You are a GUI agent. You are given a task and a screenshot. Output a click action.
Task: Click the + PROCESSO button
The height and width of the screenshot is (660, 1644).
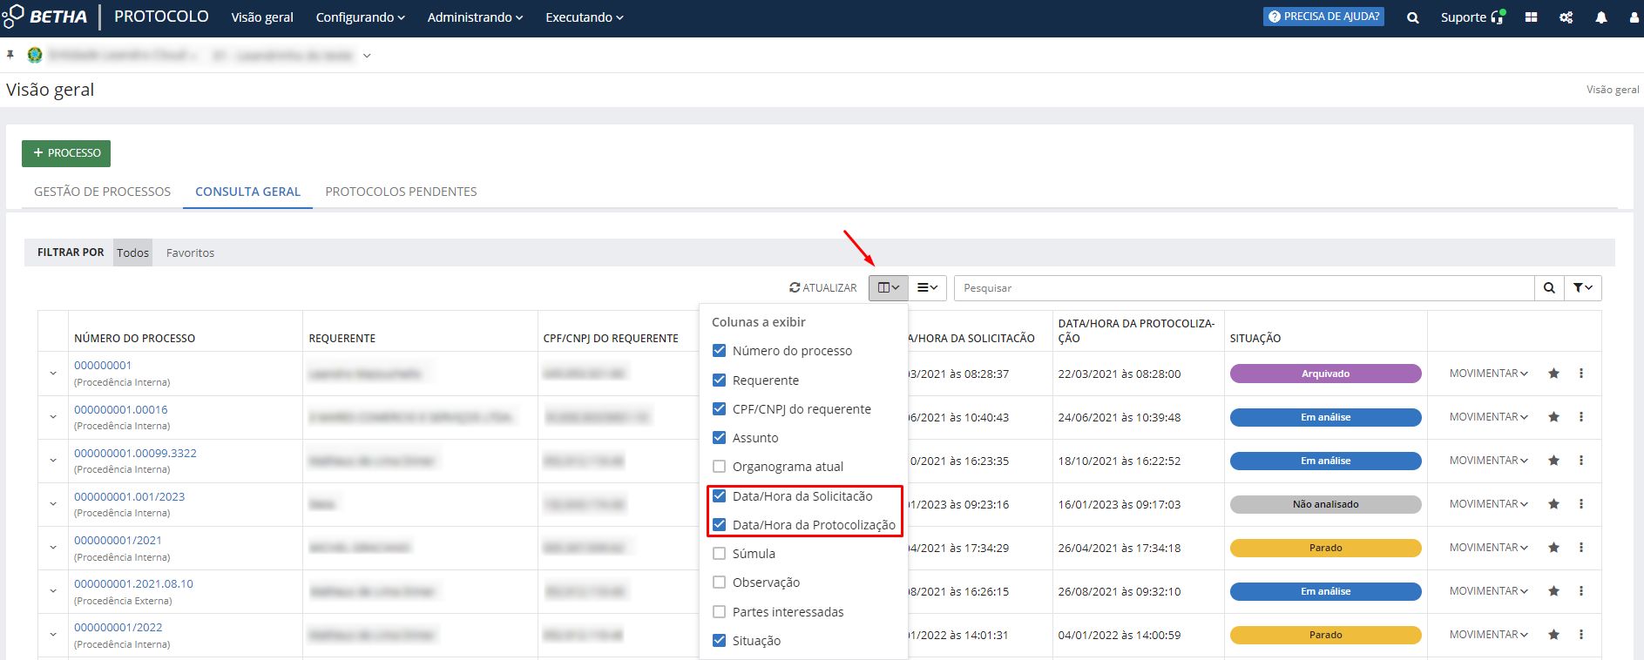66,153
